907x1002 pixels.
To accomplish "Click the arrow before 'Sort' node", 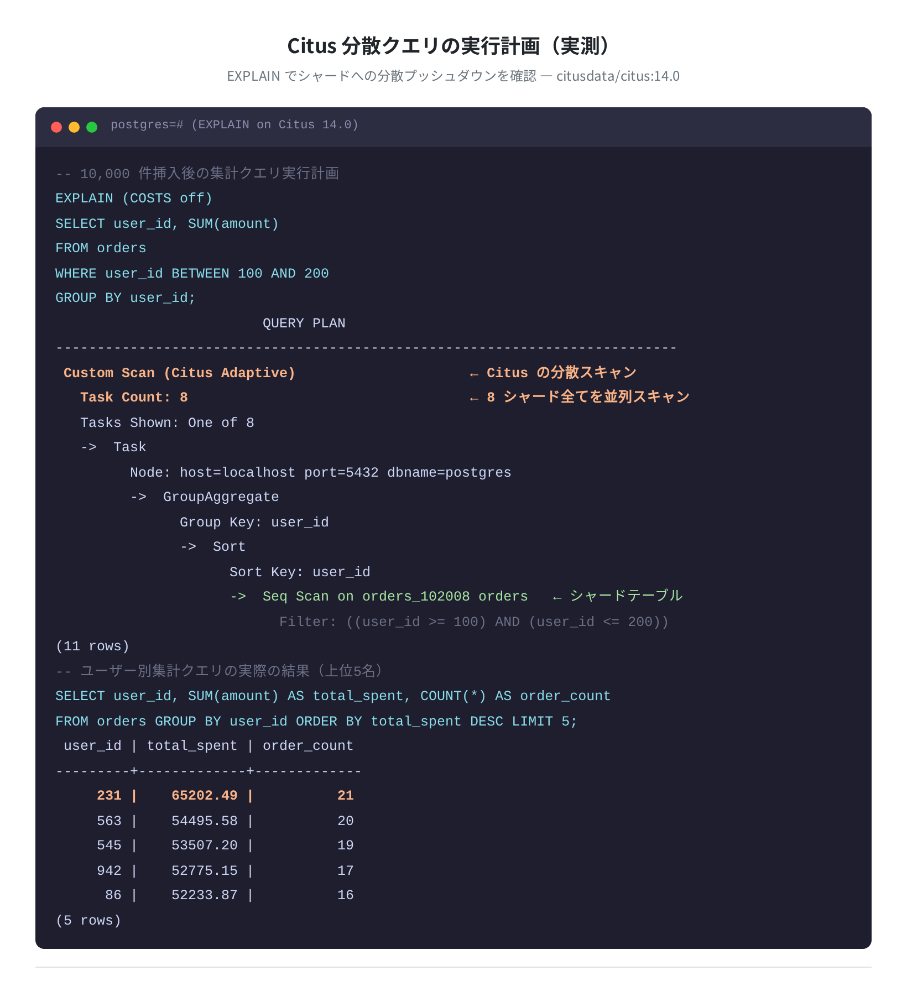I will coord(188,547).
